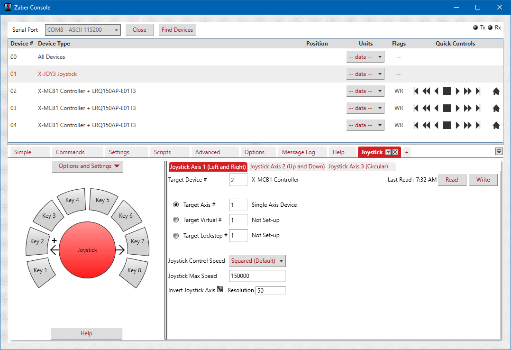Click skip-to-start quick control for device 04
Image resolution: width=511 pixels, height=350 pixels.
tap(416, 125)
